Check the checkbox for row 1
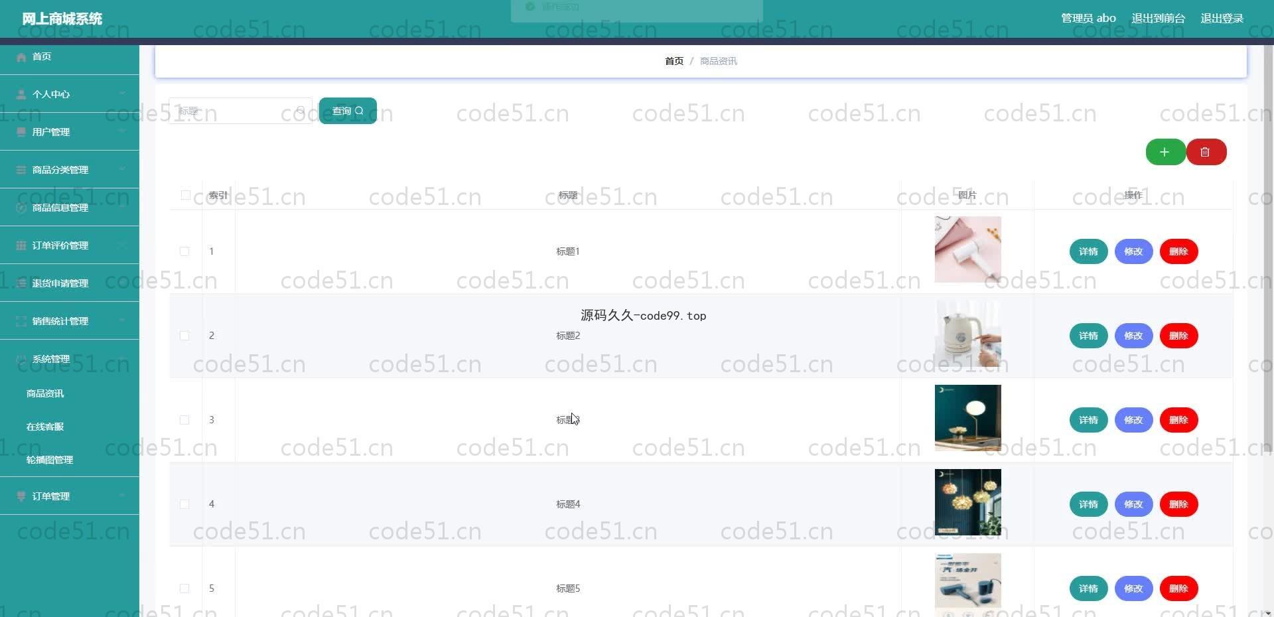 pyautogui.click(x=184, y=251)
